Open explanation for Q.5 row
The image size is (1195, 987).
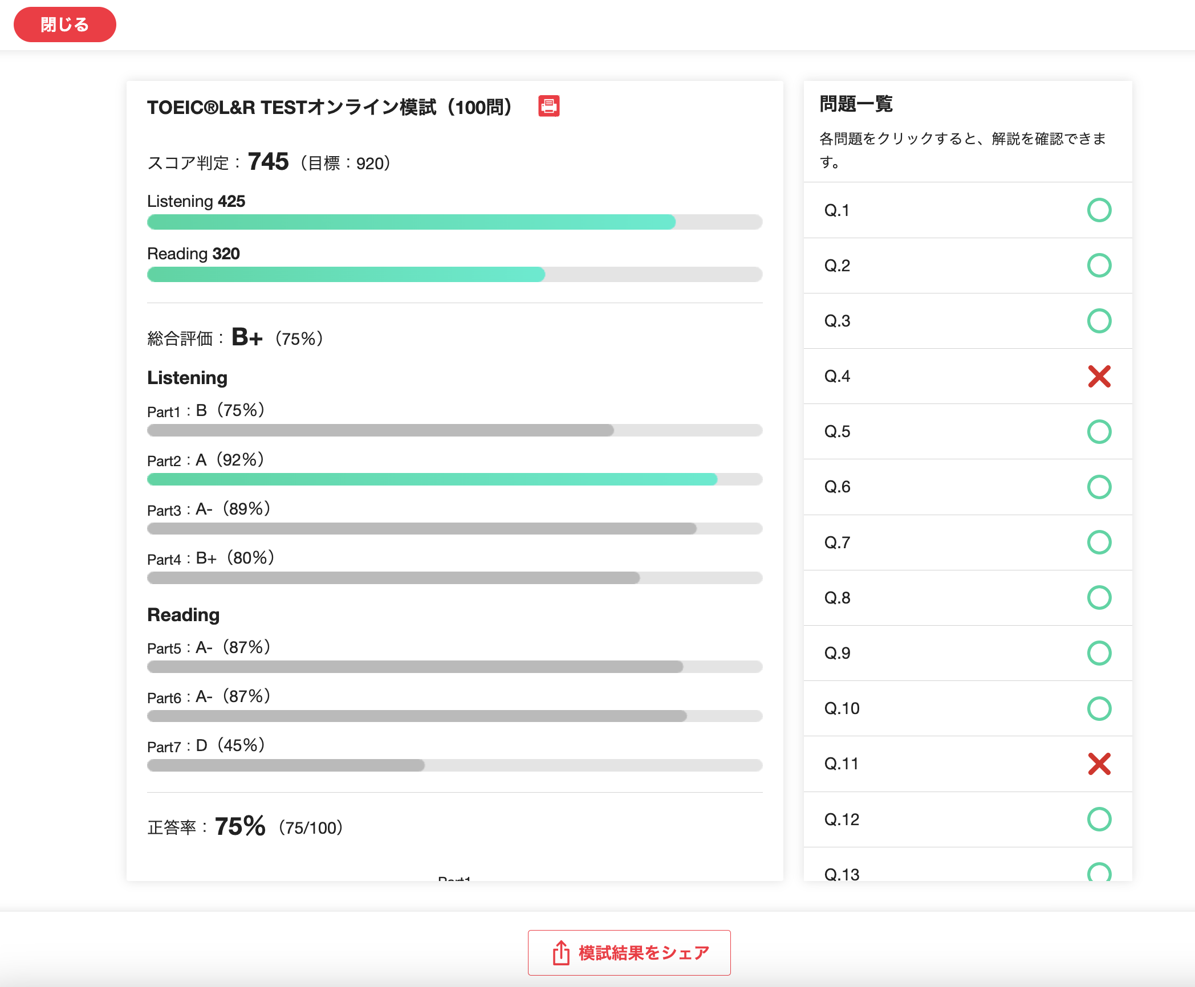(968, 431)
